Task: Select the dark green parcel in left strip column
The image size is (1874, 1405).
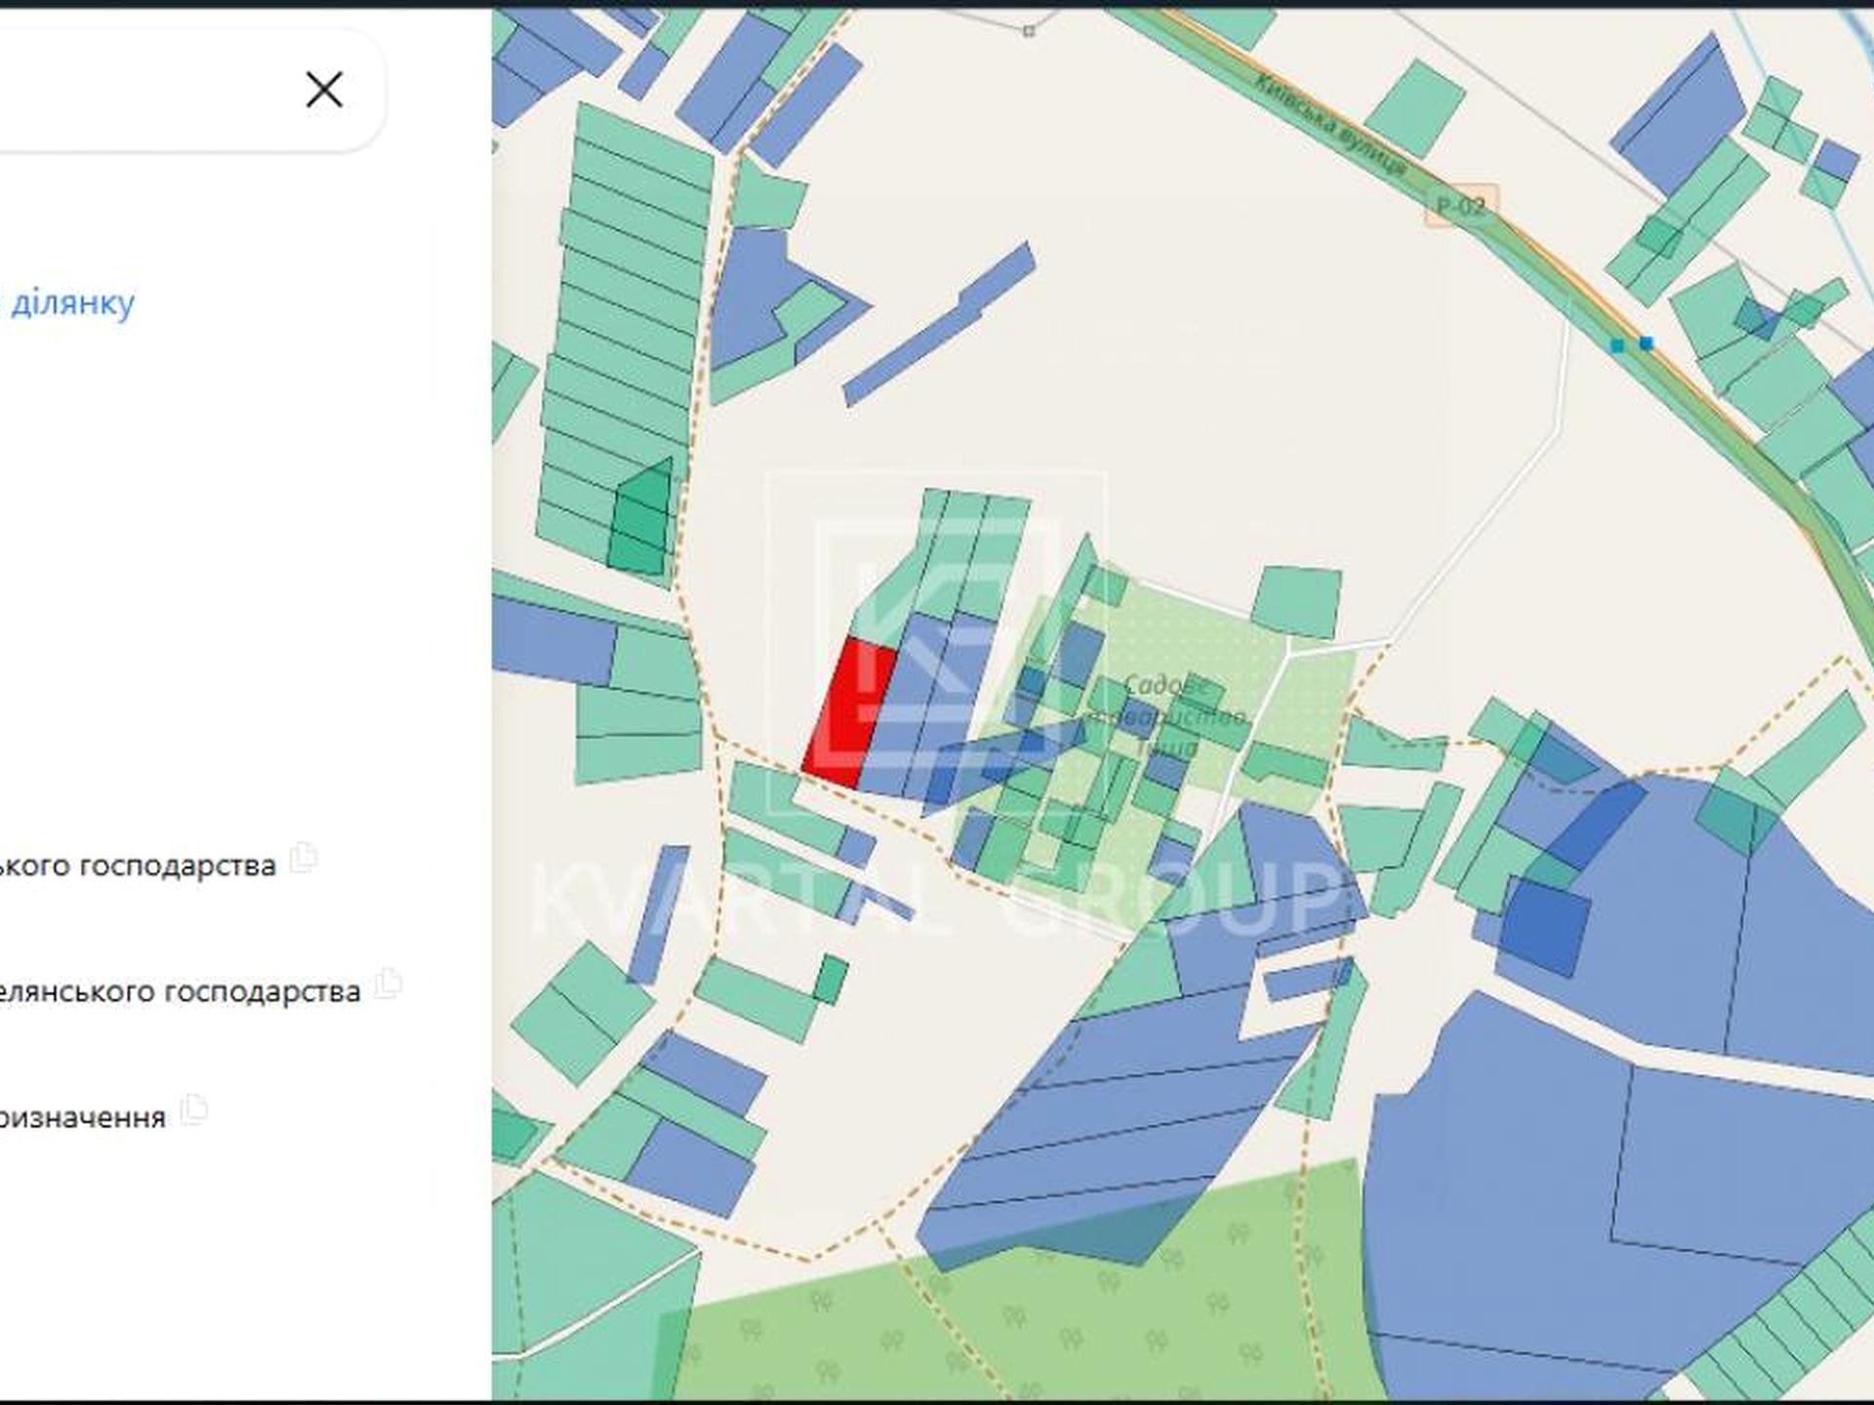Action: [641, 519]
